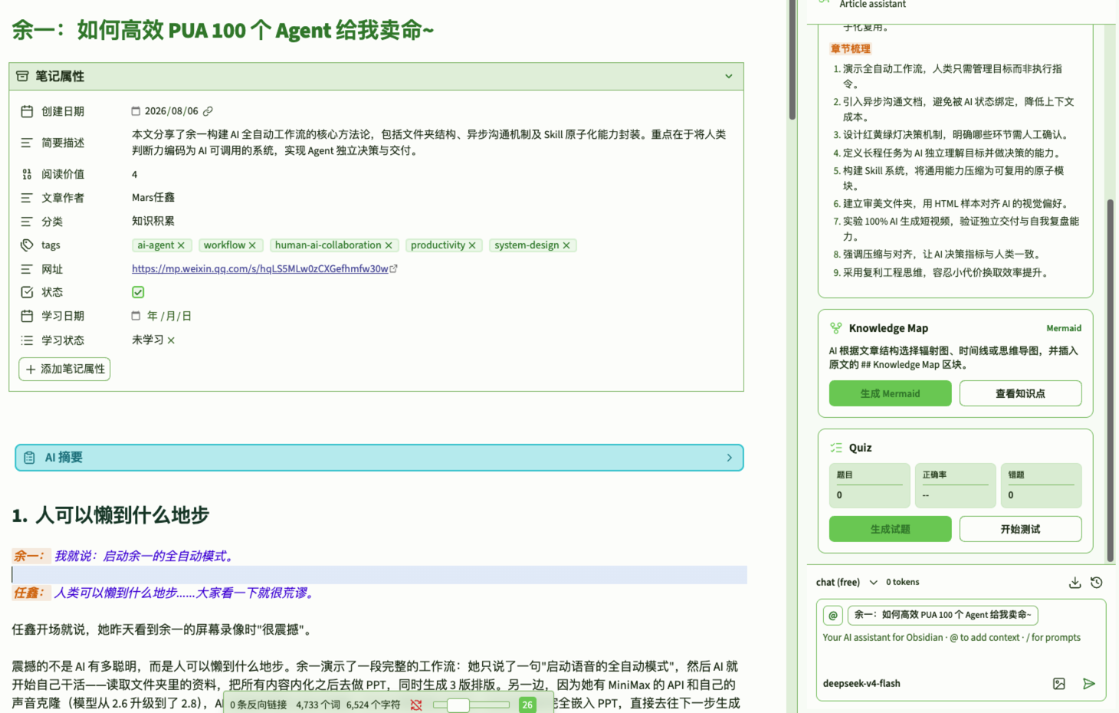1119x713 pixels.
Task: Click the external link icon after the weixin URL
Action: click(x=394, y=268)
